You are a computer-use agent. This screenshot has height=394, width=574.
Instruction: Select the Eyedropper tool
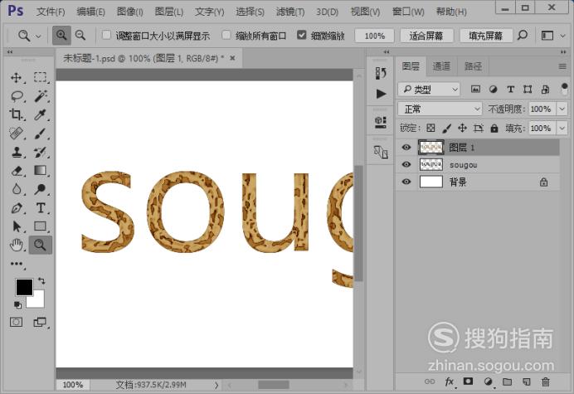pos(41,114)
